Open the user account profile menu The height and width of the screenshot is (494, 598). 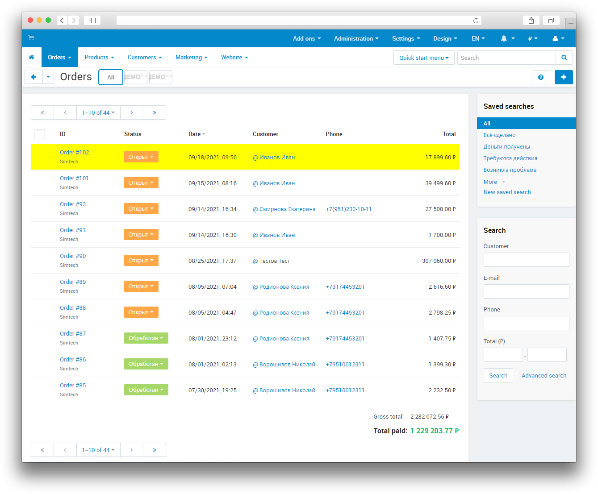click(558, 39)
